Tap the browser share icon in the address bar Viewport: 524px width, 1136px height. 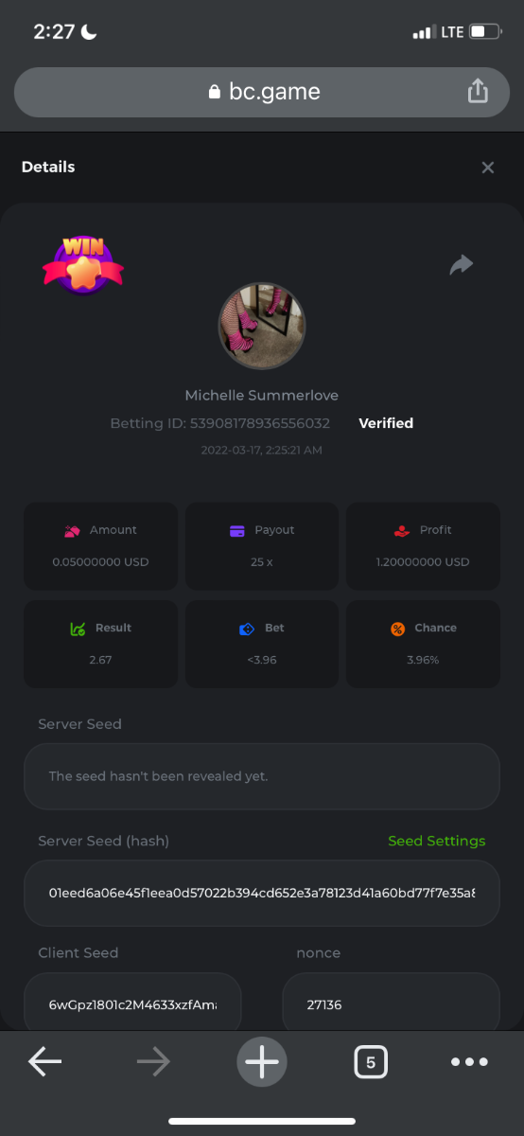(x=478, y=91)
